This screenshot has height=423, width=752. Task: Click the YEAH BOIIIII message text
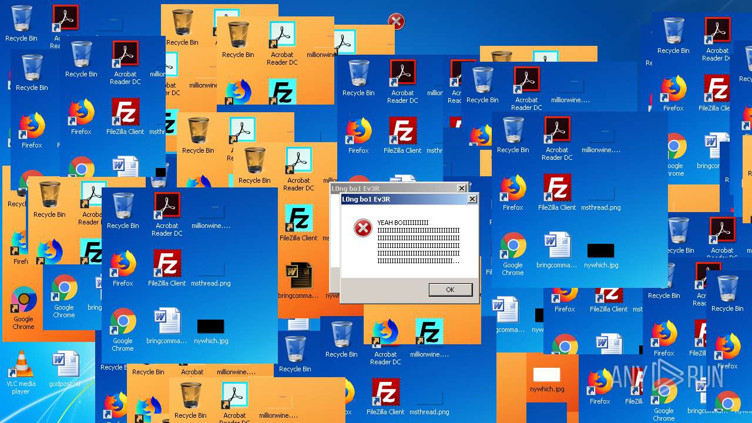pos(418,242)
